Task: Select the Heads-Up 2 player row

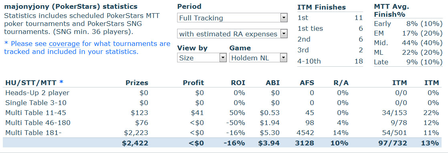Action: point(222,93)
